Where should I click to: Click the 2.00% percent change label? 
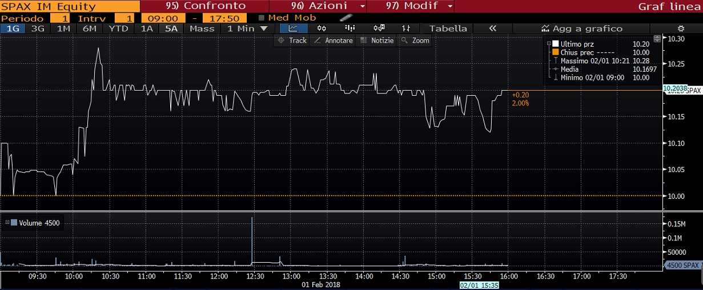[520, 103]
